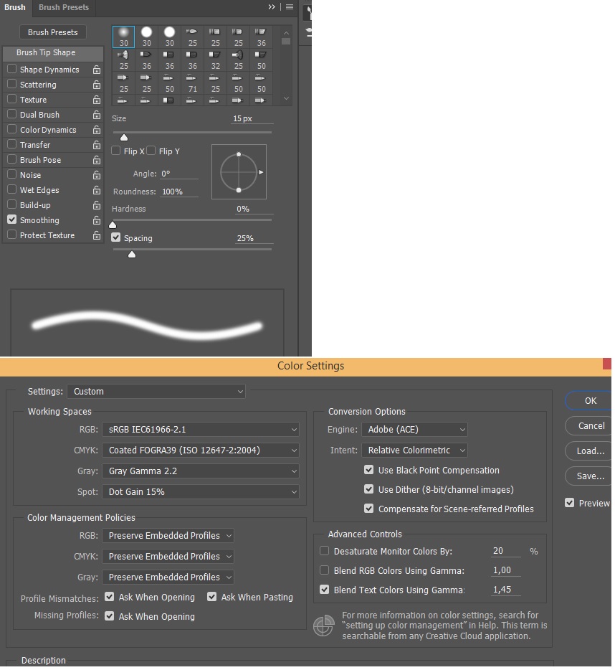
Task: Open the CMYK policy Preserve Embedded Profiles dropdown
Action: [168, 557]
